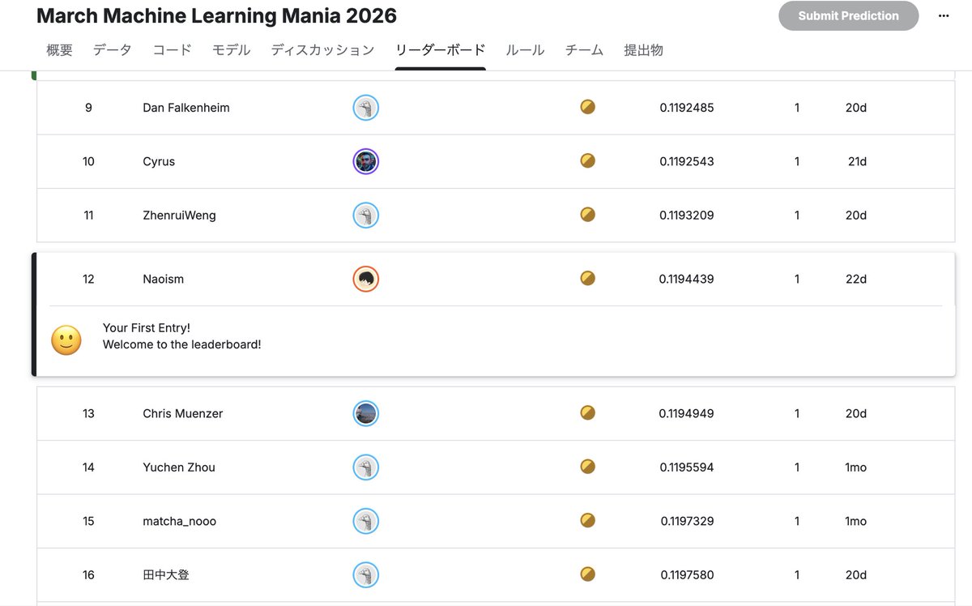
Task: Switch to the チーム tab
Action: pos(584,50)
